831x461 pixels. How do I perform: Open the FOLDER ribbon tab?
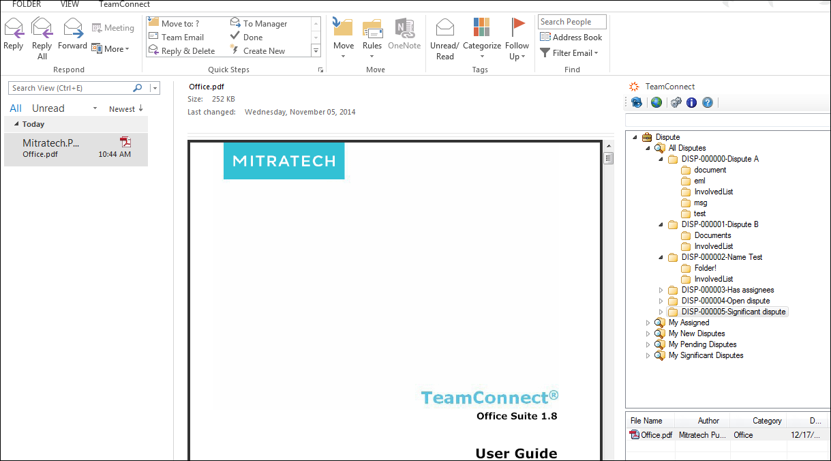pos(27,4)
